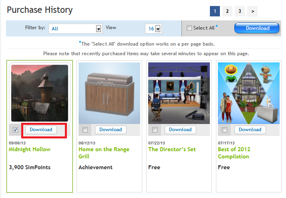286x198 pixels.
Task: Open the View count dropdown showing 16
Action: point(153,28)
